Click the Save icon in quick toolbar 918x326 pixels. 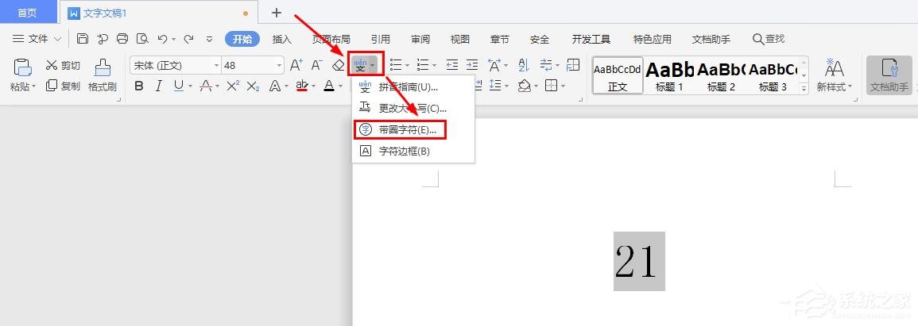(x=83, y=39)
